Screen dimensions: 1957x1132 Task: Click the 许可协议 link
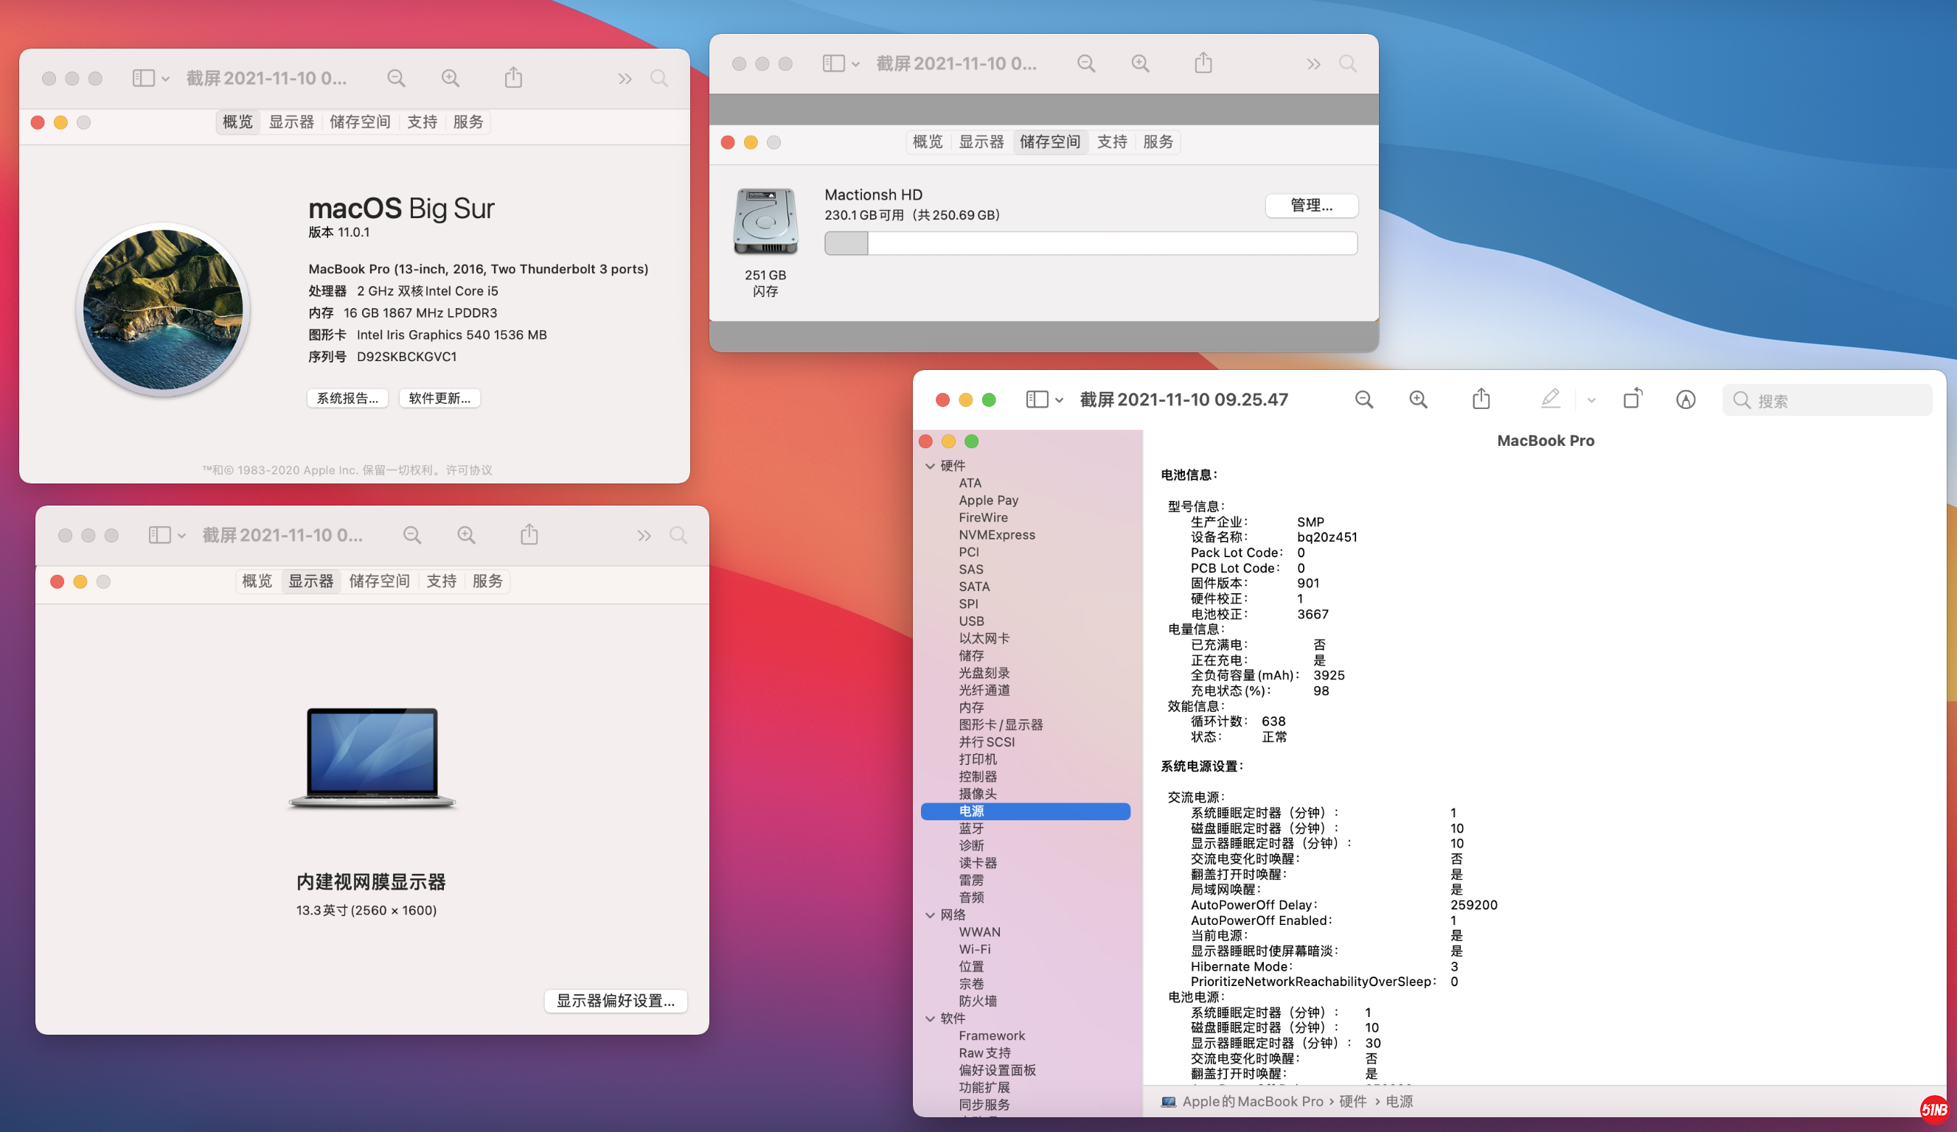pyautogui.click(x=469, y=470)
